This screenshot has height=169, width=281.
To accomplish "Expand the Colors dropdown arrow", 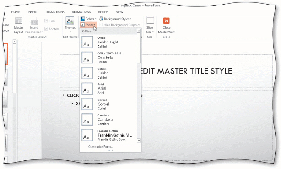I will pos(96,19).
